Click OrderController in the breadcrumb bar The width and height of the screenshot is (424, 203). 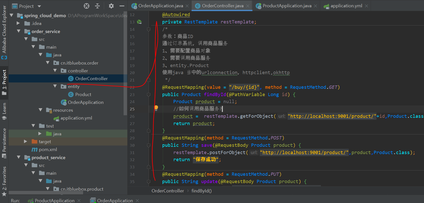(x=168, y=191)
